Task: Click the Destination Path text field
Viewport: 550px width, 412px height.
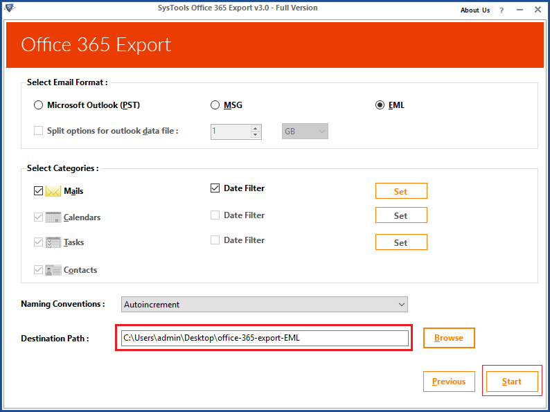Action: (265, 338)
